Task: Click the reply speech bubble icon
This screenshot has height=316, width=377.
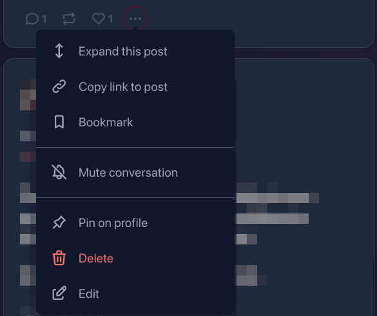Action: pos(32,19)
